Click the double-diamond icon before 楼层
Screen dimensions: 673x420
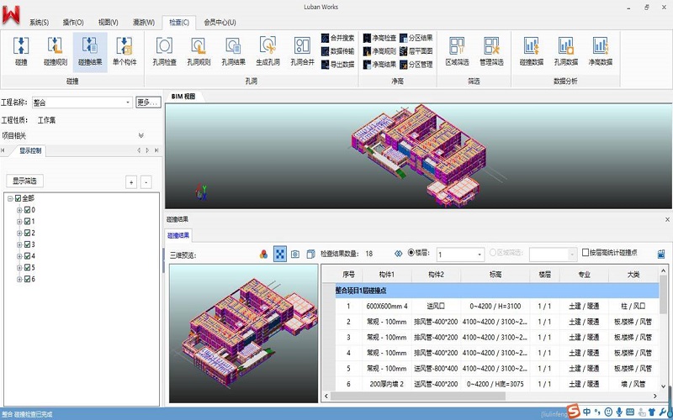coord(398,254)
